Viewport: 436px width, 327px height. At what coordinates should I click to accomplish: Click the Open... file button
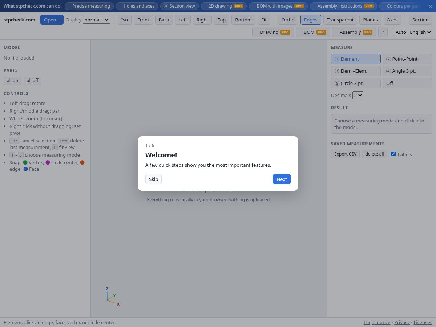[x=52, y=20]
